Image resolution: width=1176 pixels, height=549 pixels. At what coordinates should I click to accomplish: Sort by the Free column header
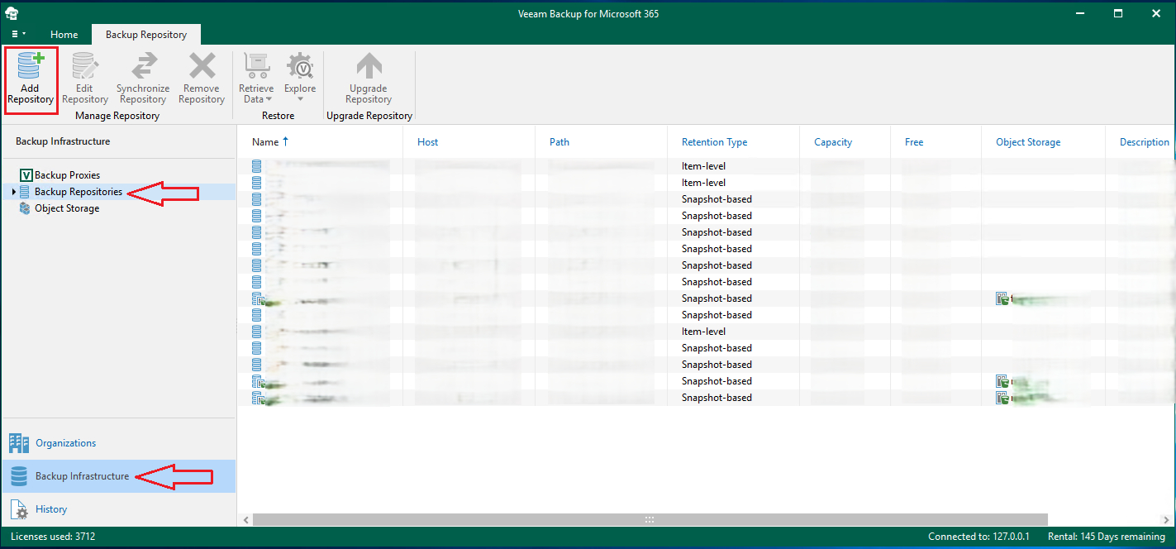[x=936, y=142]
